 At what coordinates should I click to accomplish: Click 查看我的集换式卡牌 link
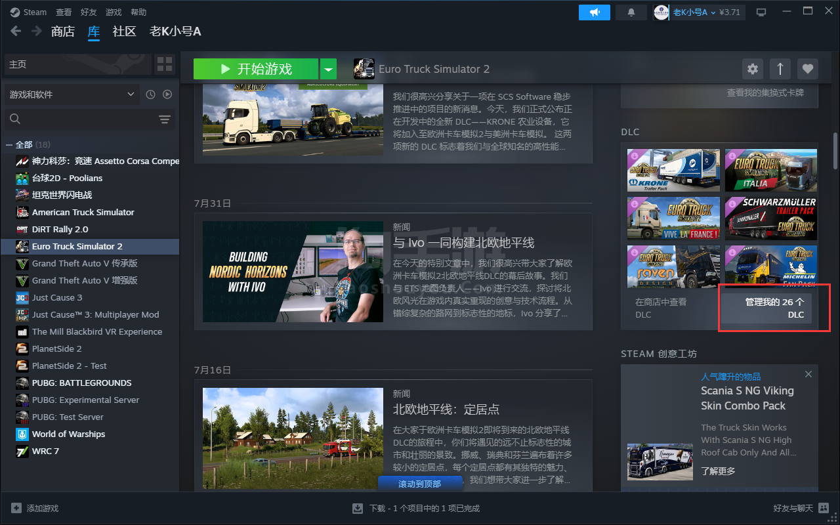pos(765,93)
